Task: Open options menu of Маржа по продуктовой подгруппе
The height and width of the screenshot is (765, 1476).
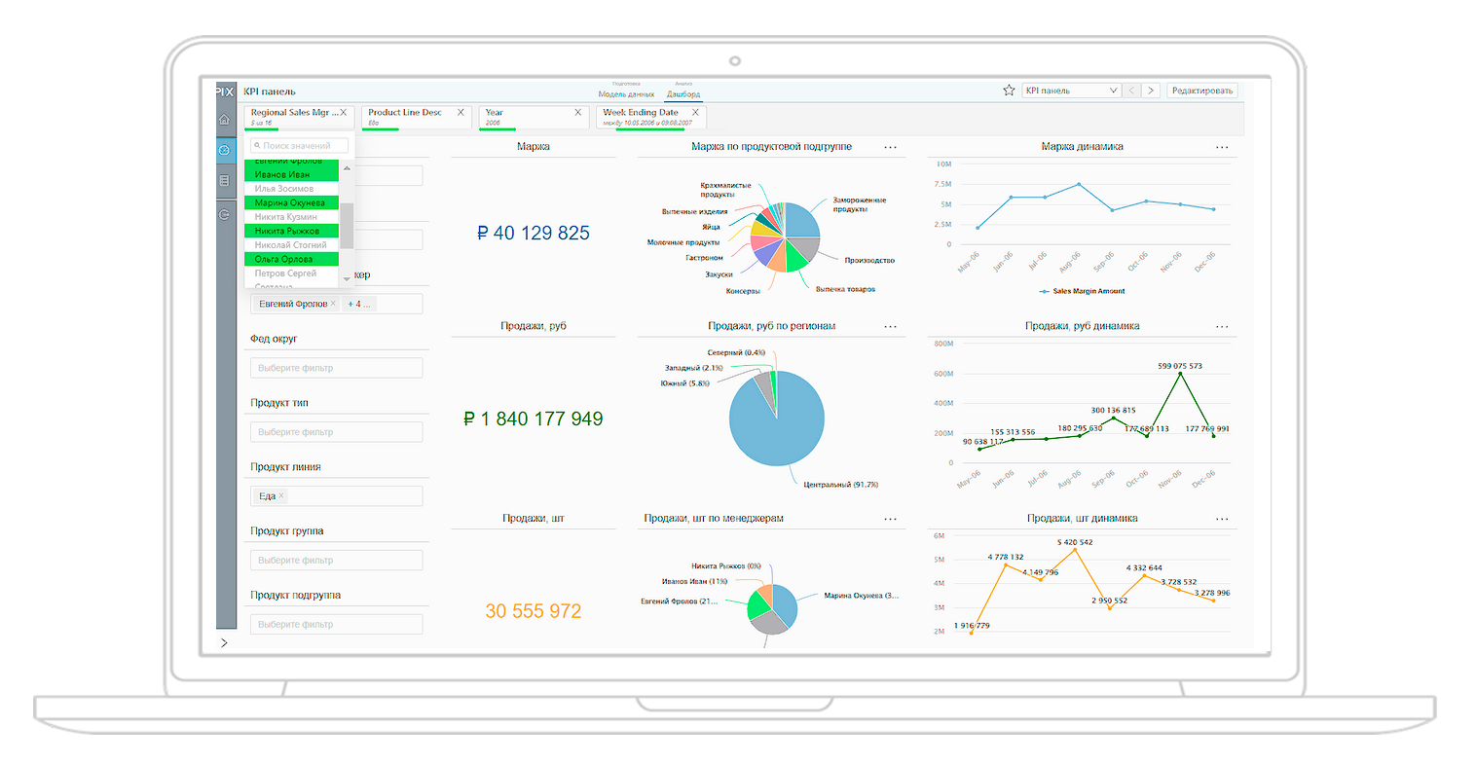Action: 890,147
